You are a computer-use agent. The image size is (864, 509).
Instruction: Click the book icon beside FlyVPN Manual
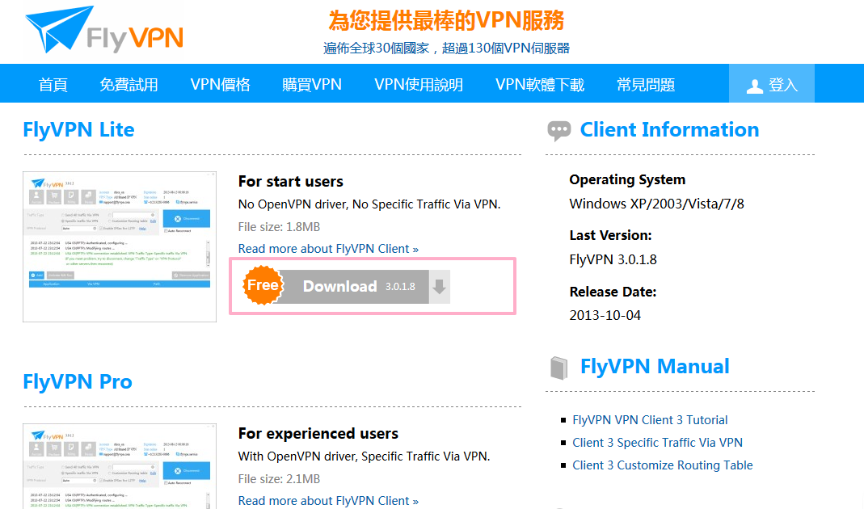pos(558,368)
